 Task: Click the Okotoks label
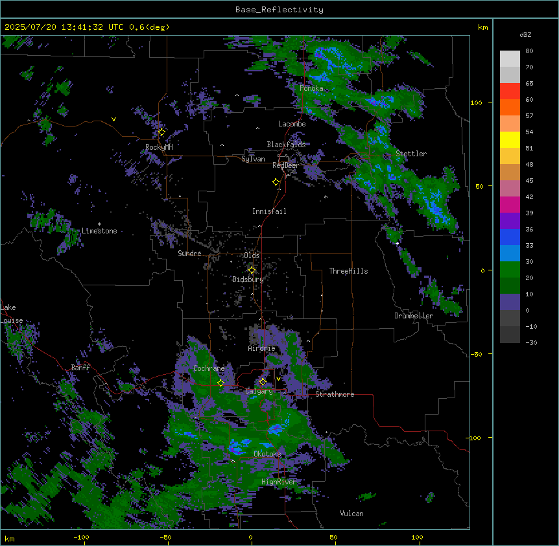267,454
